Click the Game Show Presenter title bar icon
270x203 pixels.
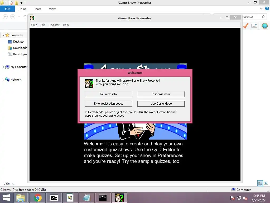[32, 18]
